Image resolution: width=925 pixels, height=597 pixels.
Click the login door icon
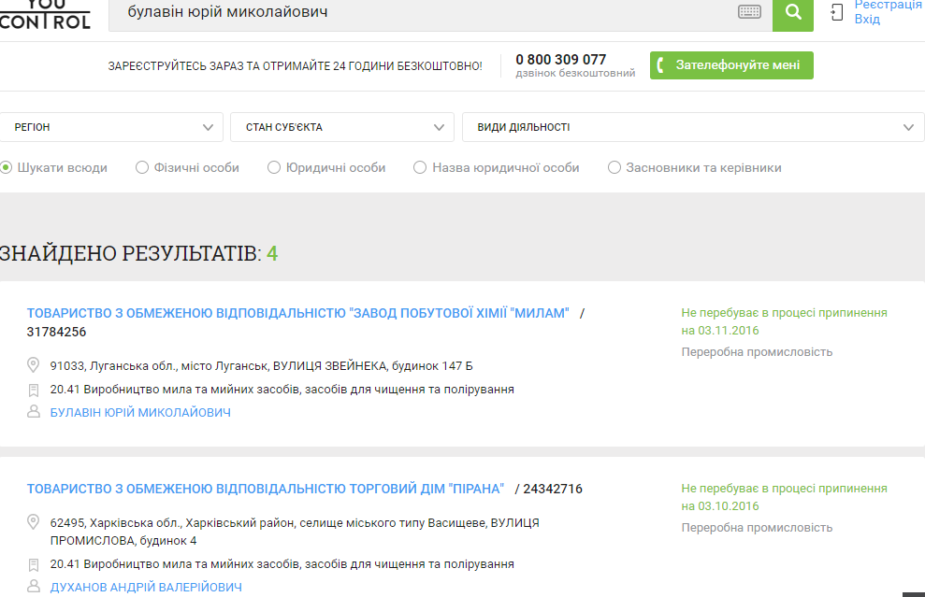[x=836, y=13]
